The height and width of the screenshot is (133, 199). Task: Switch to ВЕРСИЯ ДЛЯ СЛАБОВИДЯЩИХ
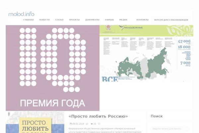coord(171,20)
